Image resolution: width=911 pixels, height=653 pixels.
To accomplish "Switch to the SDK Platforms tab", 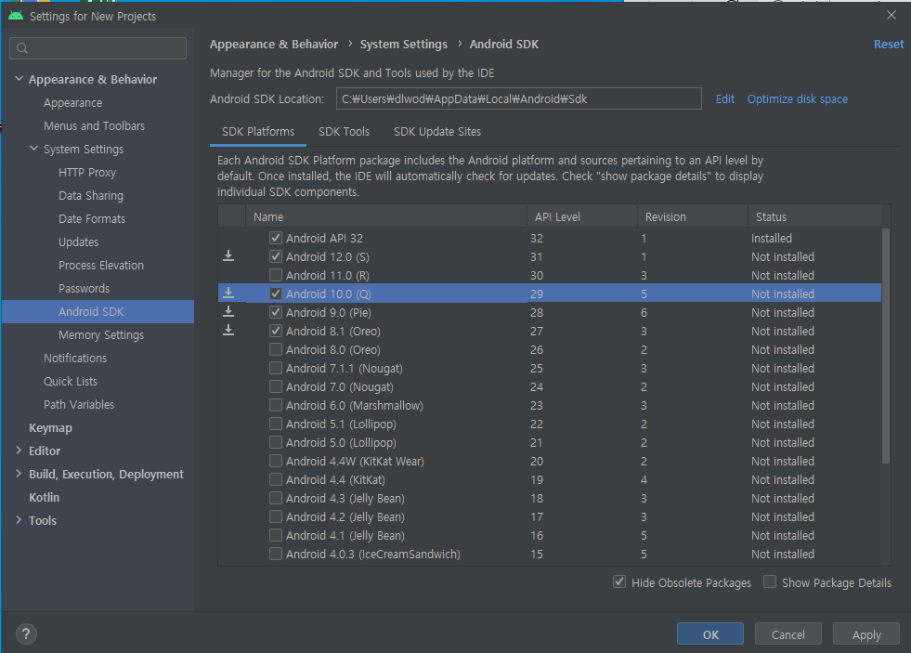I will 258,132.
